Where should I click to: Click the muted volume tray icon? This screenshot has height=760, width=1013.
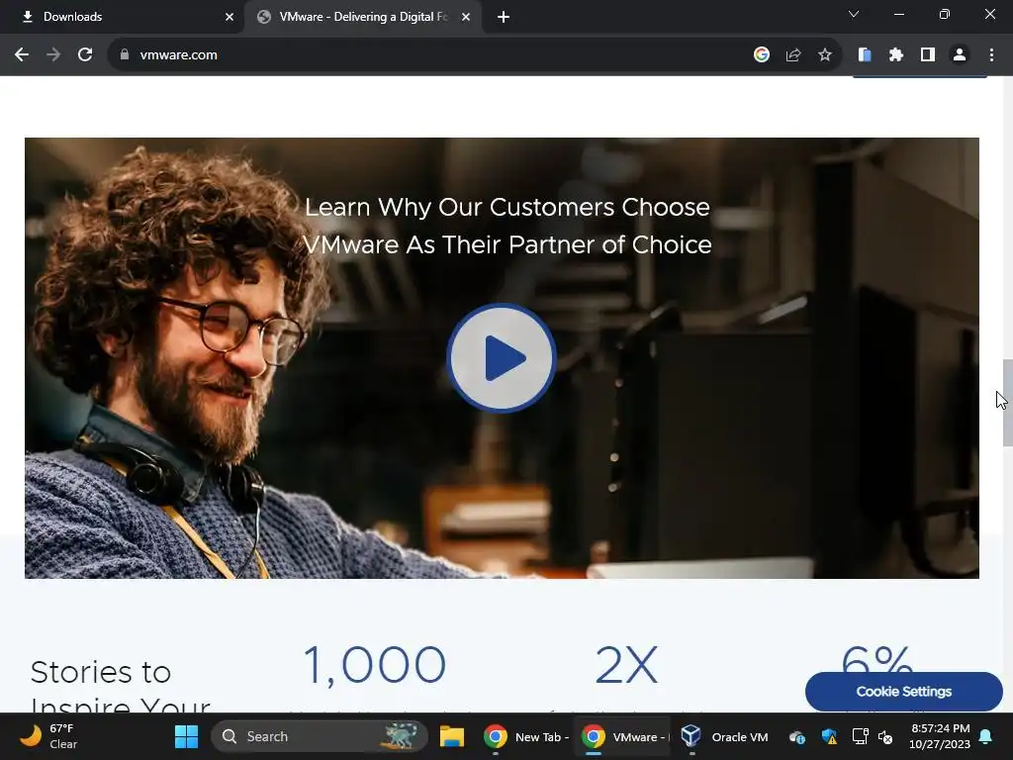(885, 736)
